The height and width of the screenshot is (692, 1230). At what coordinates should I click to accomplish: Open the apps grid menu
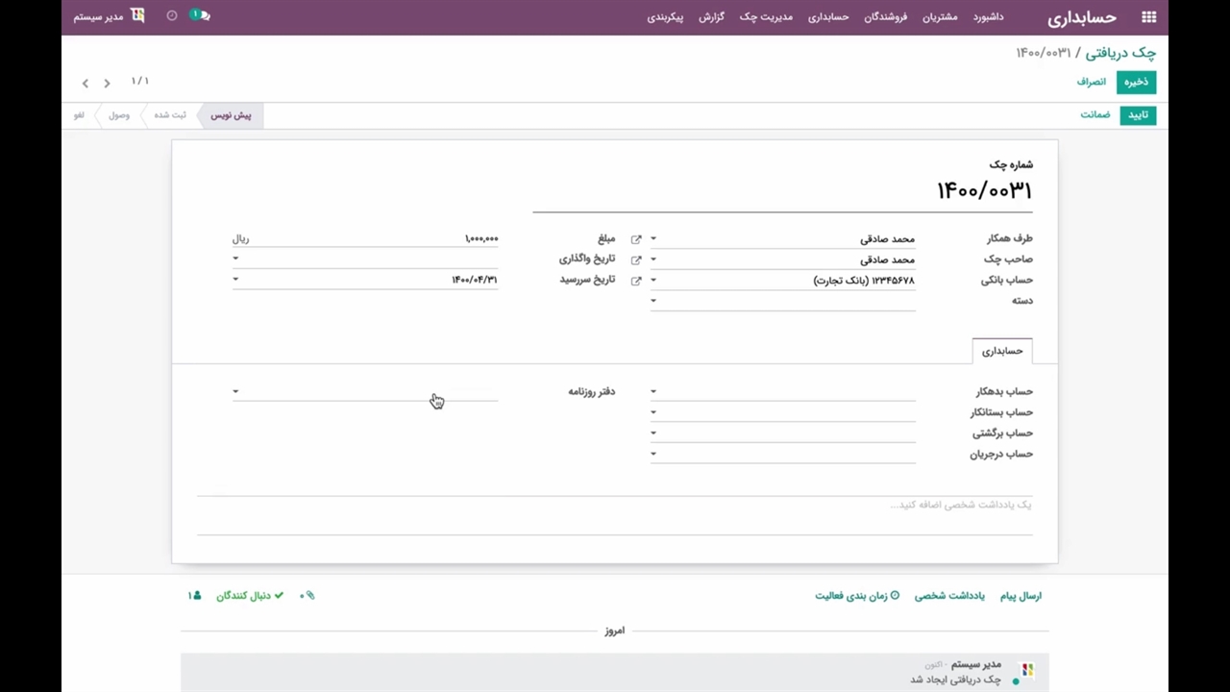tap(1148, 16)
